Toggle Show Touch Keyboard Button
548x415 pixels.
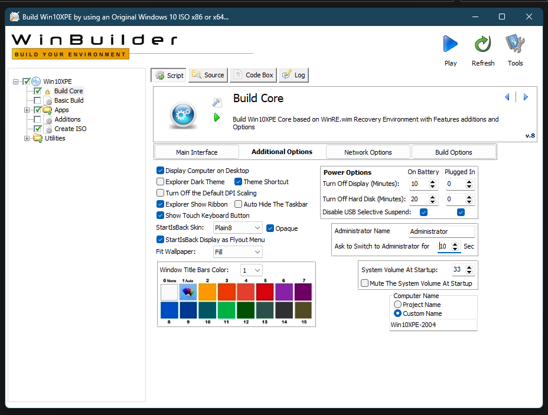(161, 215)
